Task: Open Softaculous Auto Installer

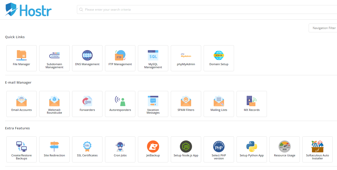Action: (318, 150)
